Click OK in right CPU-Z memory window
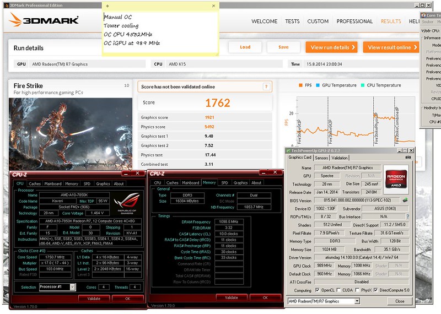Viewport: 441px width, 314px height. pos(265,297)
